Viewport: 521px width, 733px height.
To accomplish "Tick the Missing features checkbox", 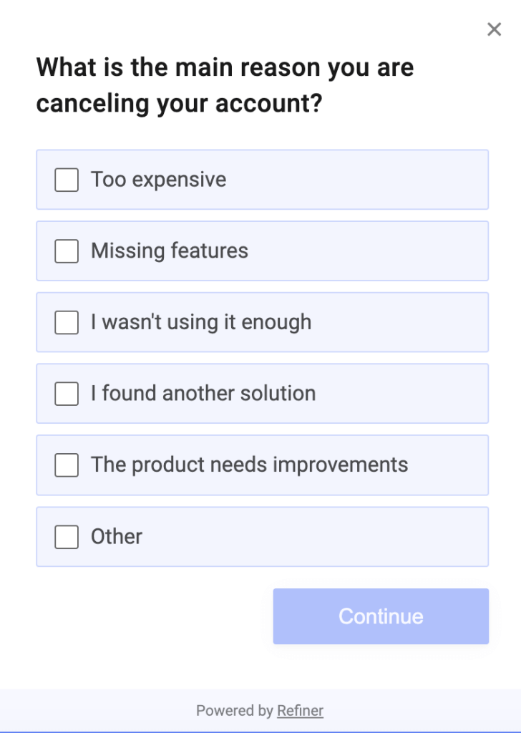I will pyautogui.click(x=67, y=251).
